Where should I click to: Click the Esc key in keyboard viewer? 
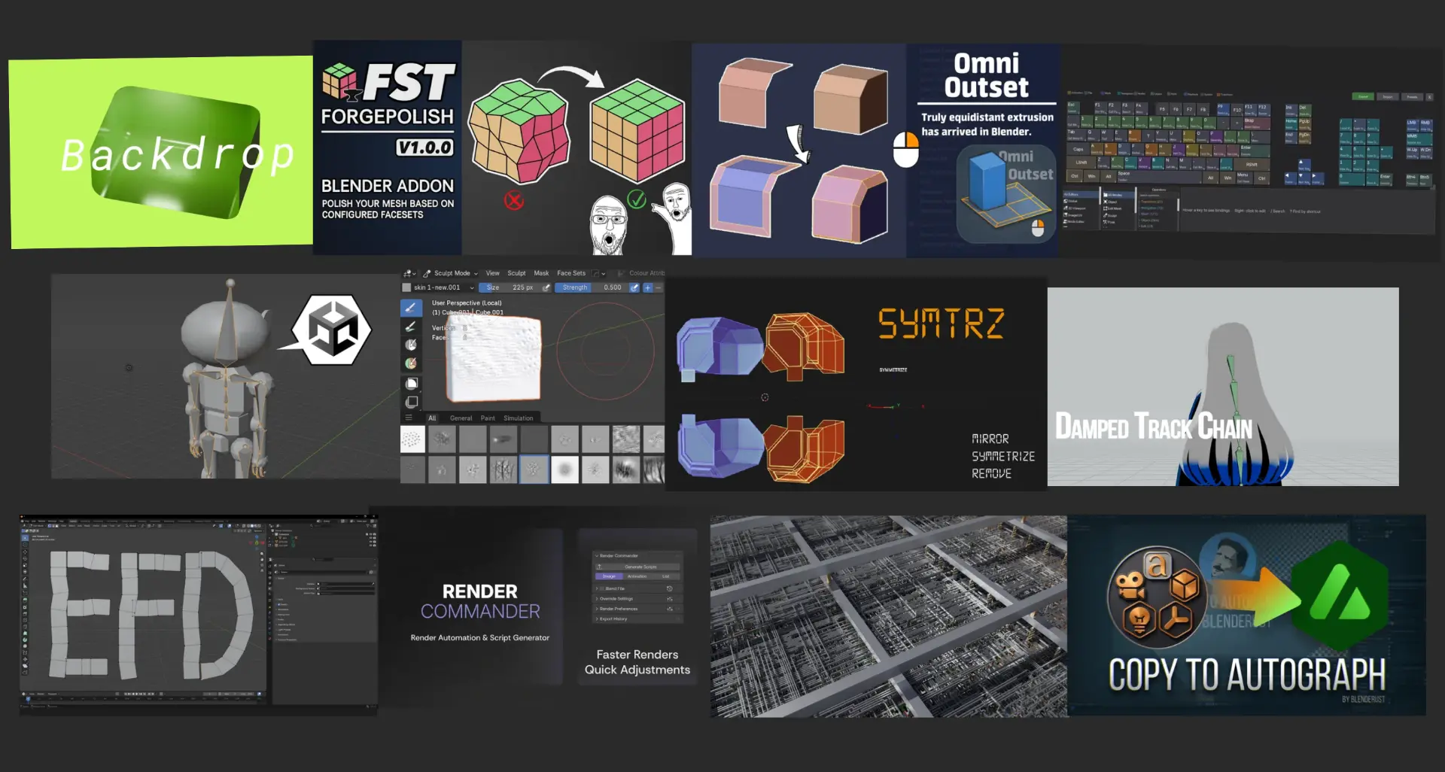pos(1072,107)
